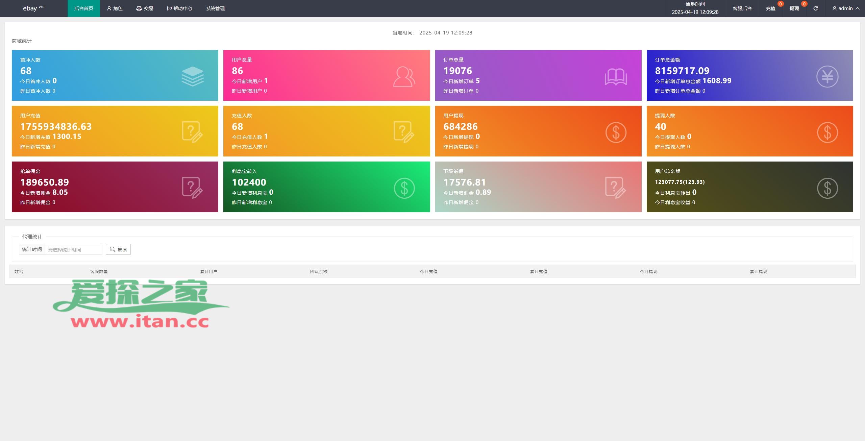Click the 充值 notification badge link
This screenshot has height=441, width=865.
(x=770, y=8)
